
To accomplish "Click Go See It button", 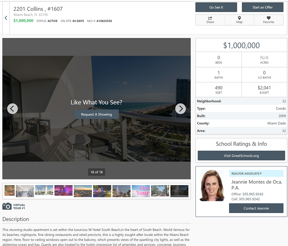I will [216, 7].
